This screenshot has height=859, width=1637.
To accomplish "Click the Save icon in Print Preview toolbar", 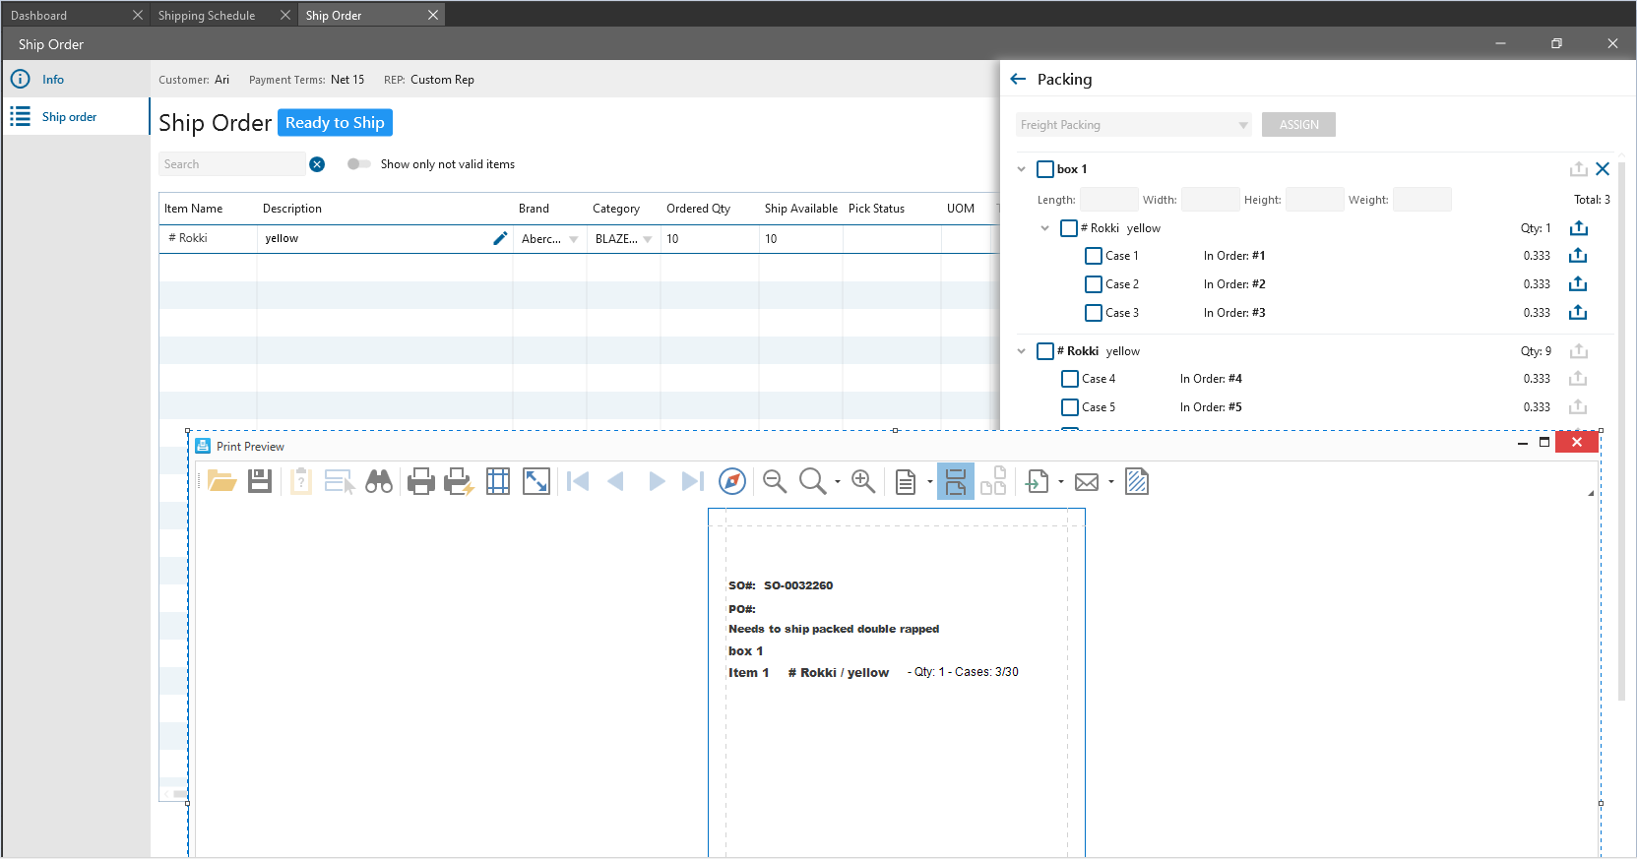I will [x=260, y=481].
